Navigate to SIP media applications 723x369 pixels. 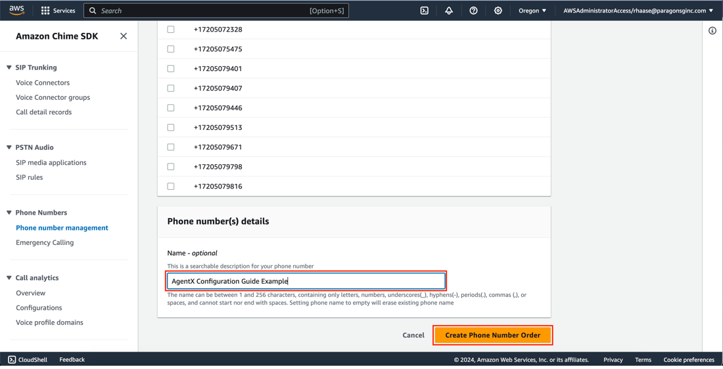point(51,163)
